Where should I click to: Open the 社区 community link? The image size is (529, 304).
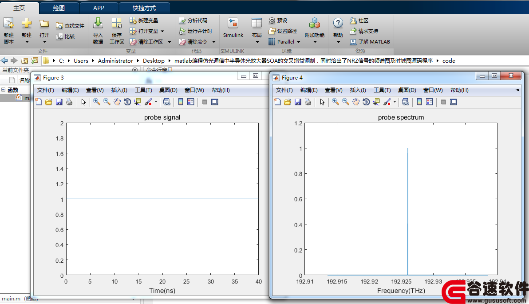(359, 20)
